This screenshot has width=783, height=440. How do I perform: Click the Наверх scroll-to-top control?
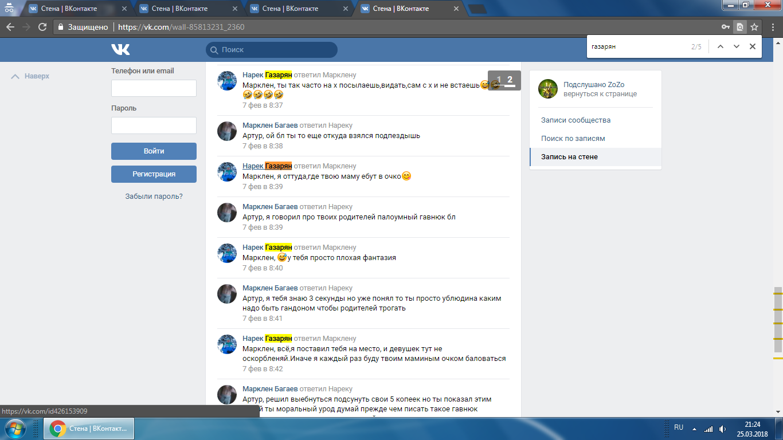tap(30, 76)
